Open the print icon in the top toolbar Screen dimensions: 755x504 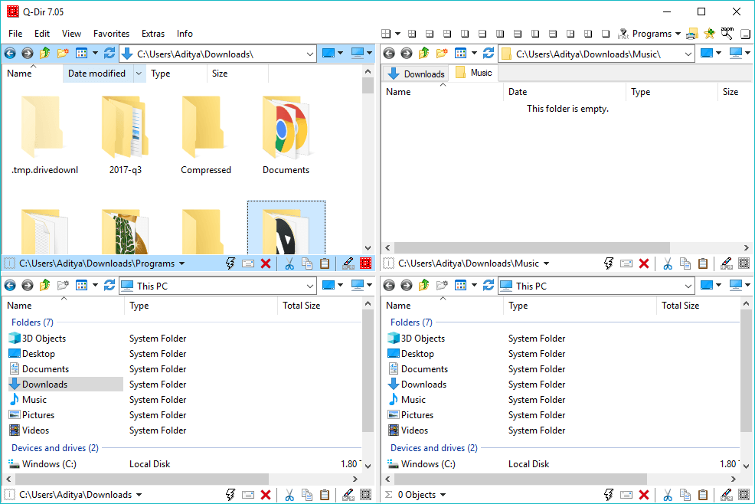[691, 34]
